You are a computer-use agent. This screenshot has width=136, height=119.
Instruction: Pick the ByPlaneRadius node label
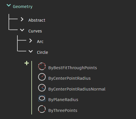[63, 100]
